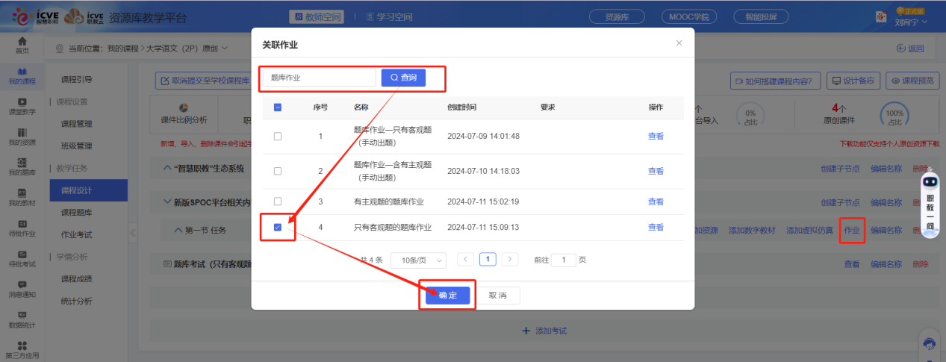This screenshot has height=362, width=946.
Task: Uncheck the selected row 4 checkbox
Action: point(278,228)
